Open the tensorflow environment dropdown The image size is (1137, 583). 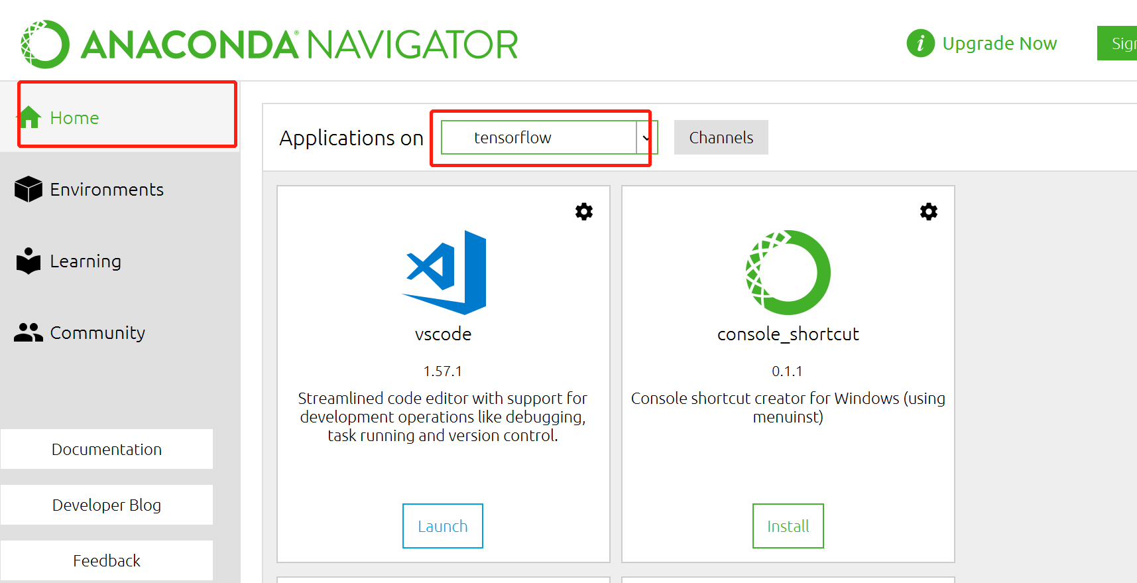(549, 137)
